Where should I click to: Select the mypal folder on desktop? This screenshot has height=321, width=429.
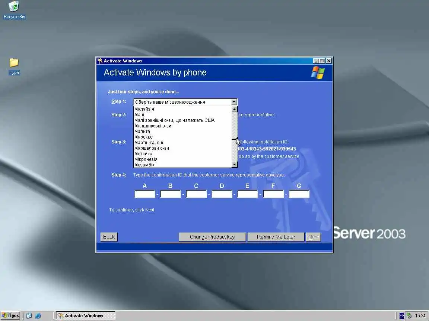(14, 67)
